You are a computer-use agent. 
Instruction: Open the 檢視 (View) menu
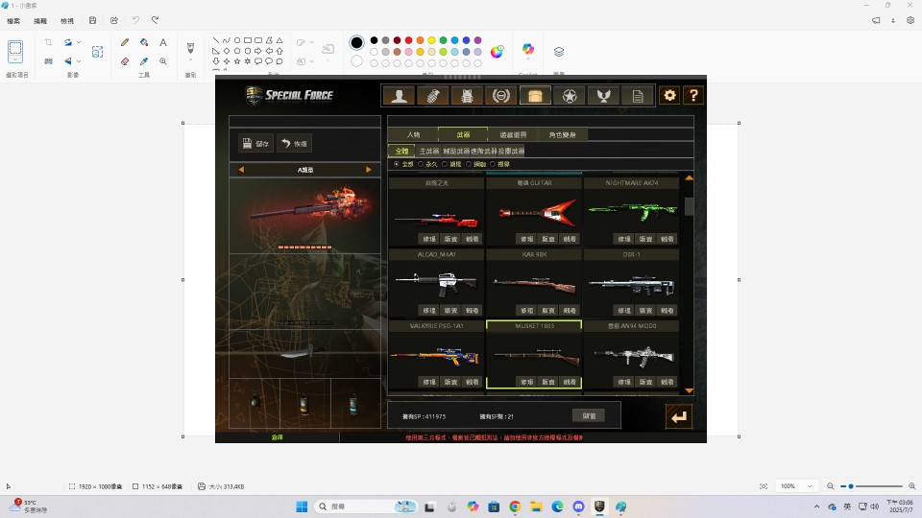[67, 20]
